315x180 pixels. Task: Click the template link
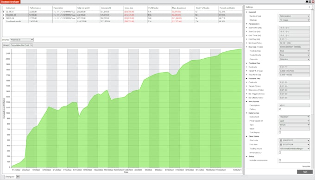[x=306, y=167]
